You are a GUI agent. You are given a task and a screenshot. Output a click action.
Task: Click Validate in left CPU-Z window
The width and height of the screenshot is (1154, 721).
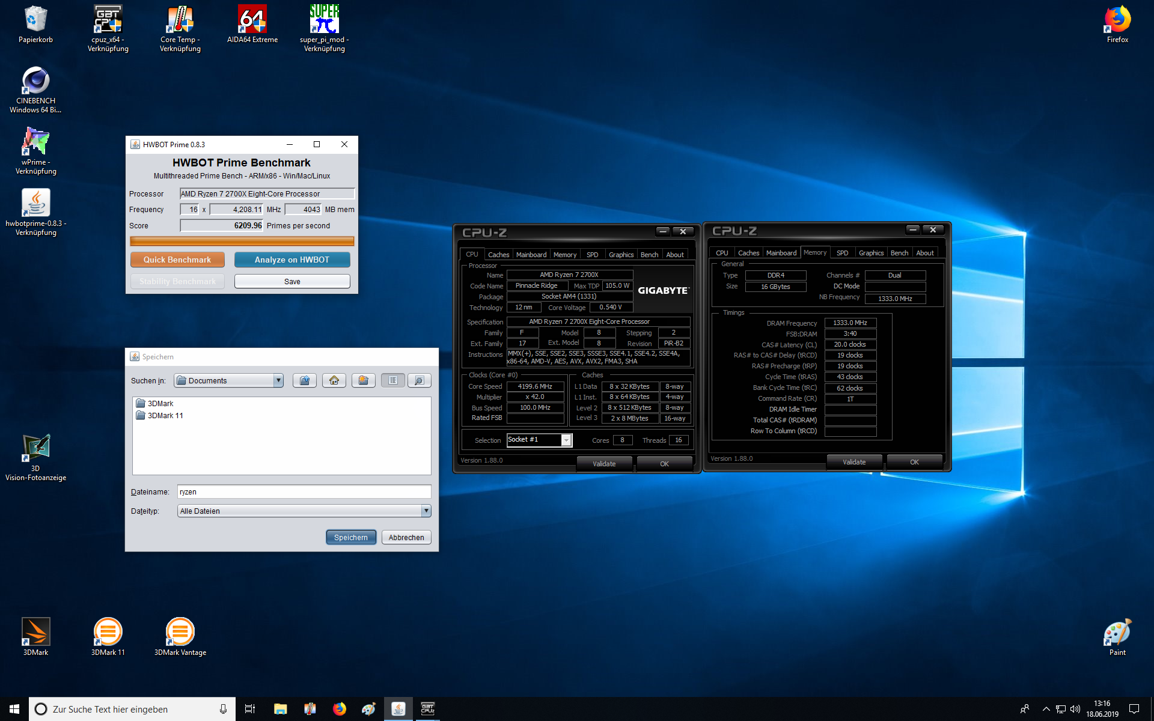click(x=604, y=464)
